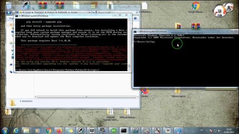Image resolution: width=239 pixels, height=134 pixels.
Task: Click the CPU meter desktop gadget
Action: [x=219, y=11]
